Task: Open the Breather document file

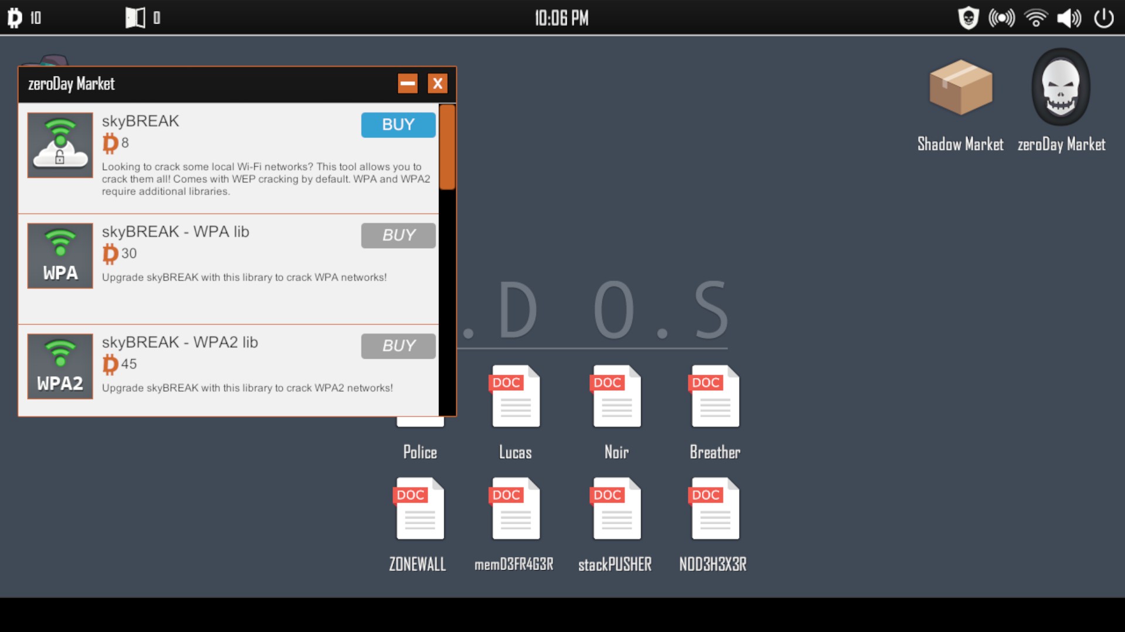Action: point(715,397)
